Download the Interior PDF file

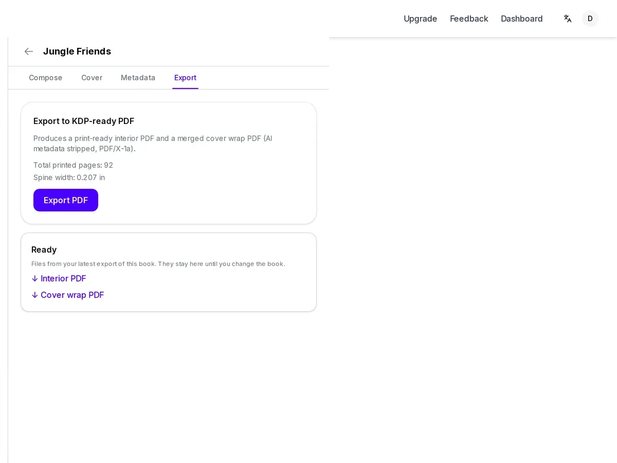pyautogui.click(x=59, y=278)
